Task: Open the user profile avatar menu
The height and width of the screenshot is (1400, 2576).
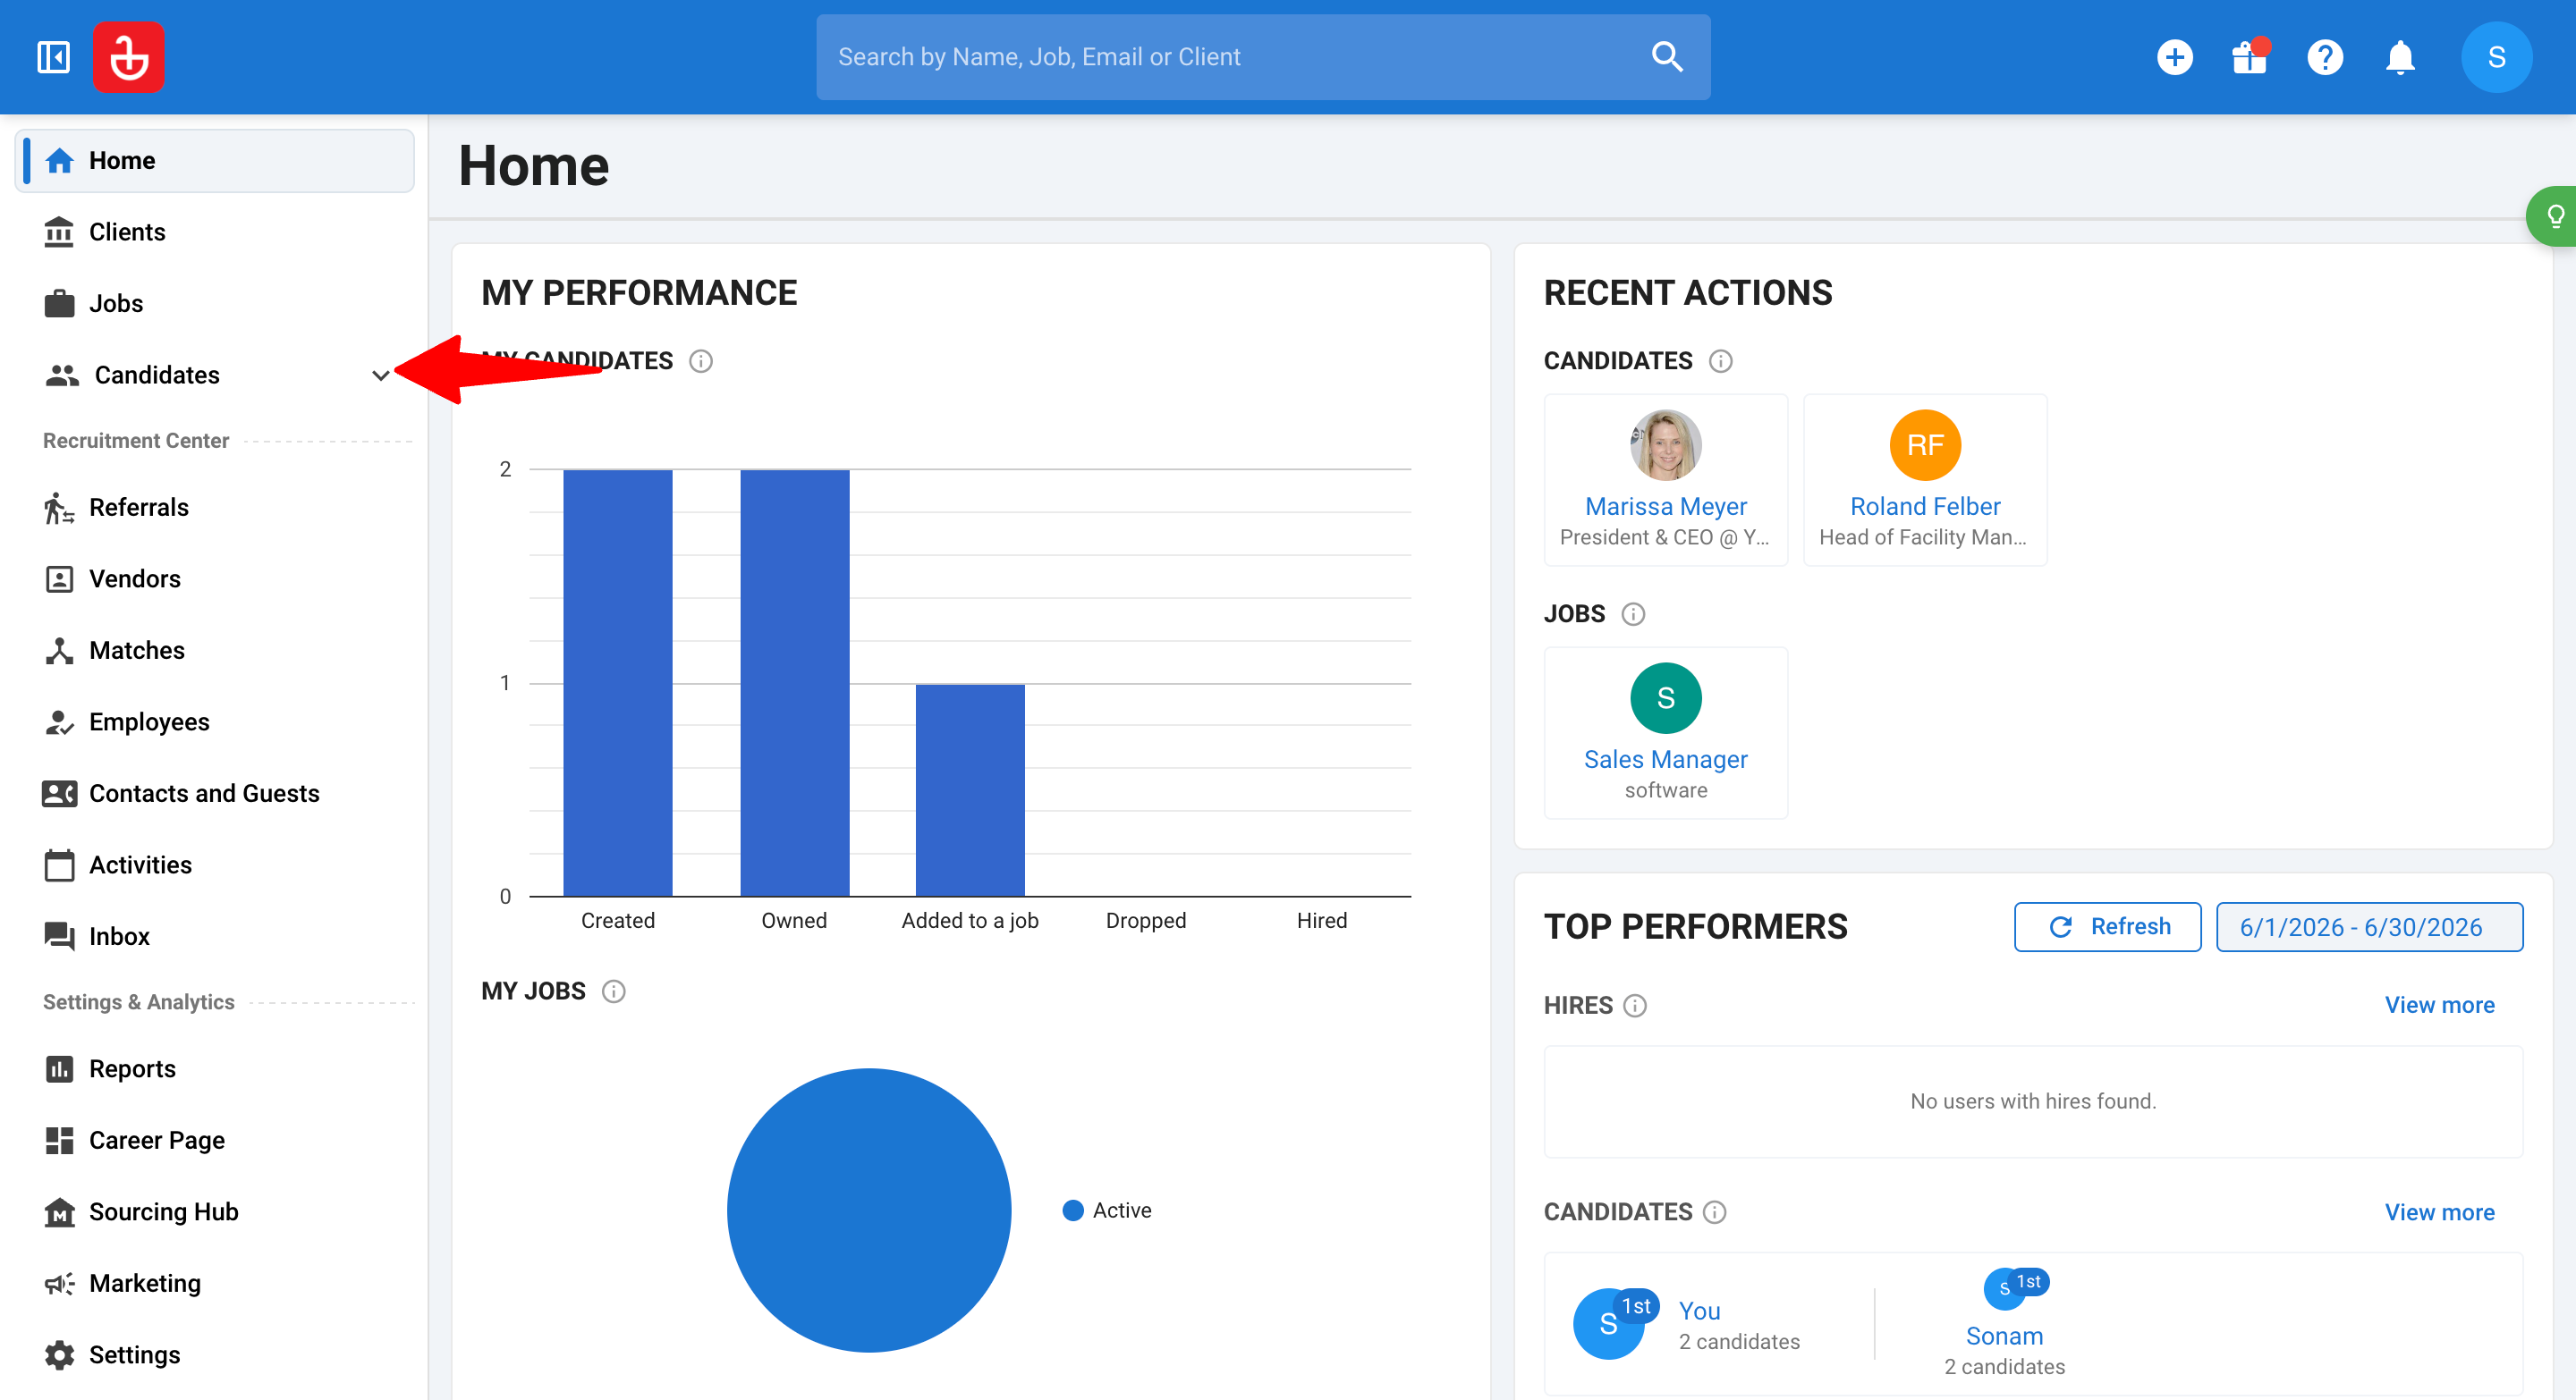Action: point(2496,57)
